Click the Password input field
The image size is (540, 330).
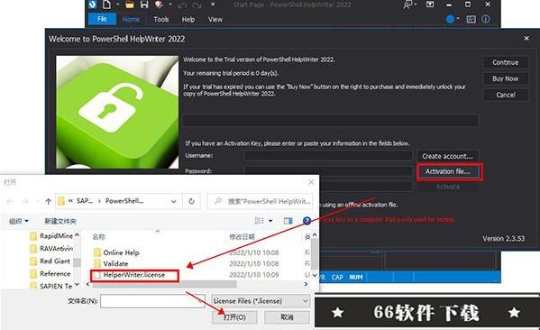pos(328,170)
